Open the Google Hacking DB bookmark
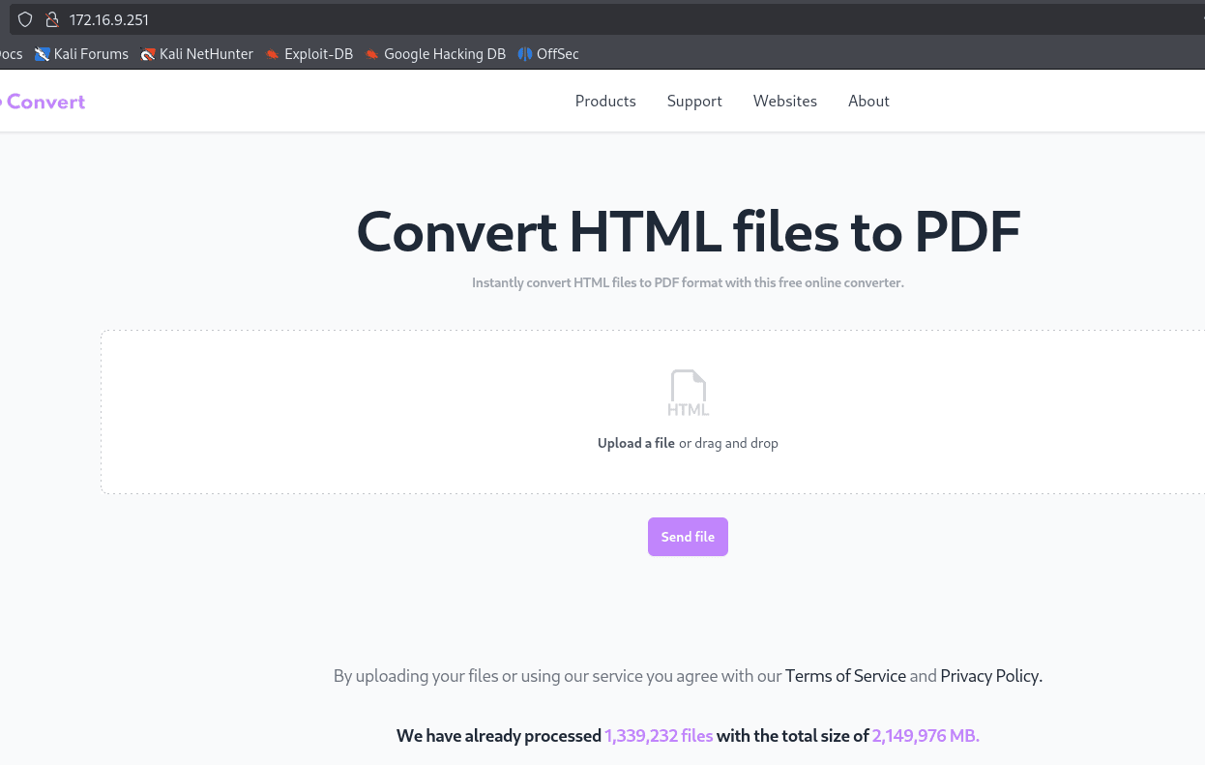 (x=435, y=54)
